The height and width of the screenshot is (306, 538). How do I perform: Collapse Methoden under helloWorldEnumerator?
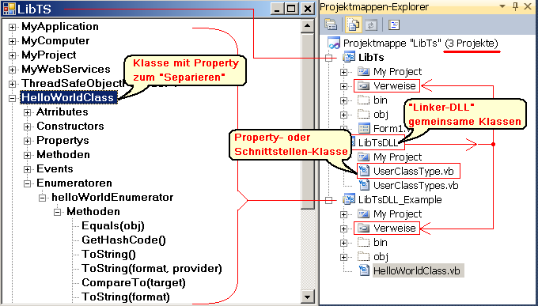pos(57,213)
